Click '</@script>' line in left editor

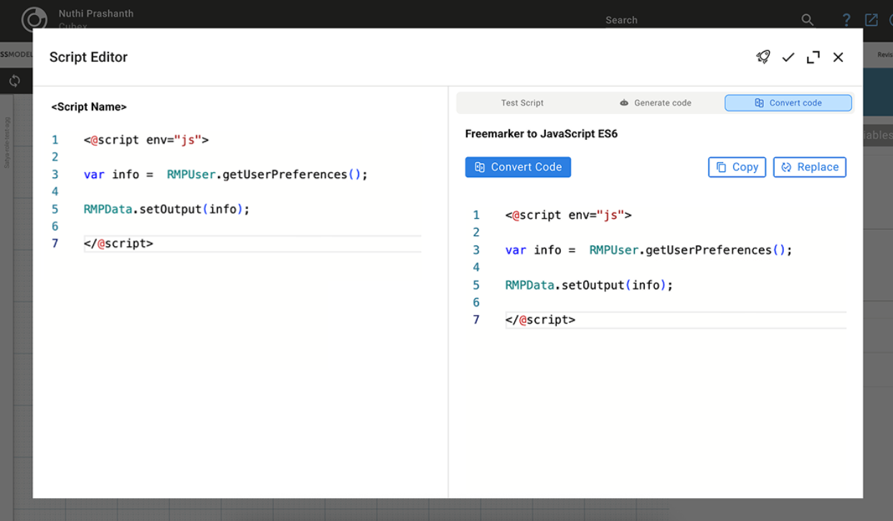118,243
